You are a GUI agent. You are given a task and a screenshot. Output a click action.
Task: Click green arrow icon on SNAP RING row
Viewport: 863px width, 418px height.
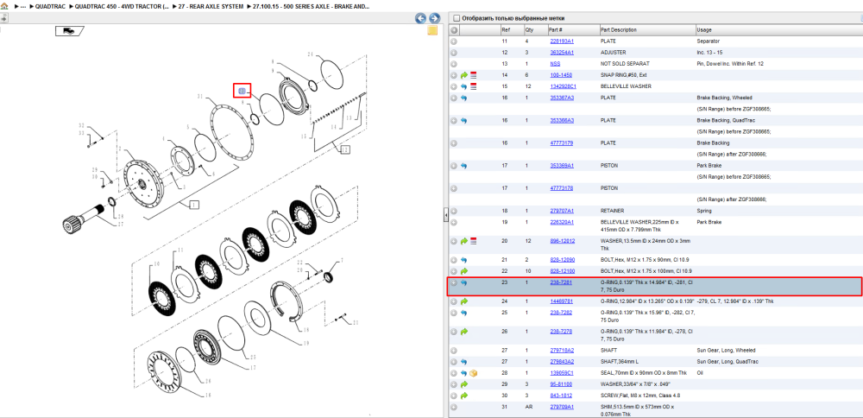click(x=464, y=75)
